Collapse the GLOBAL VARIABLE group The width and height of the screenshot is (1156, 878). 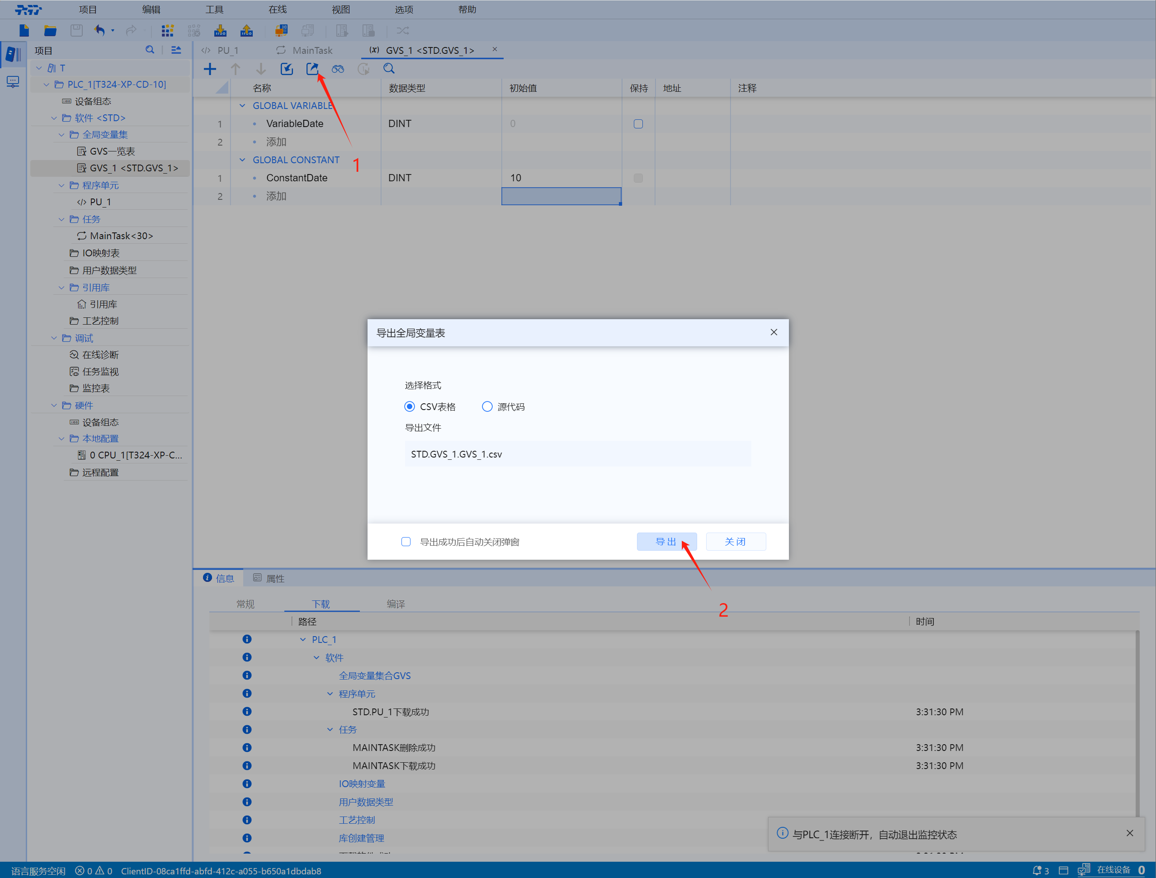(242, 106)
